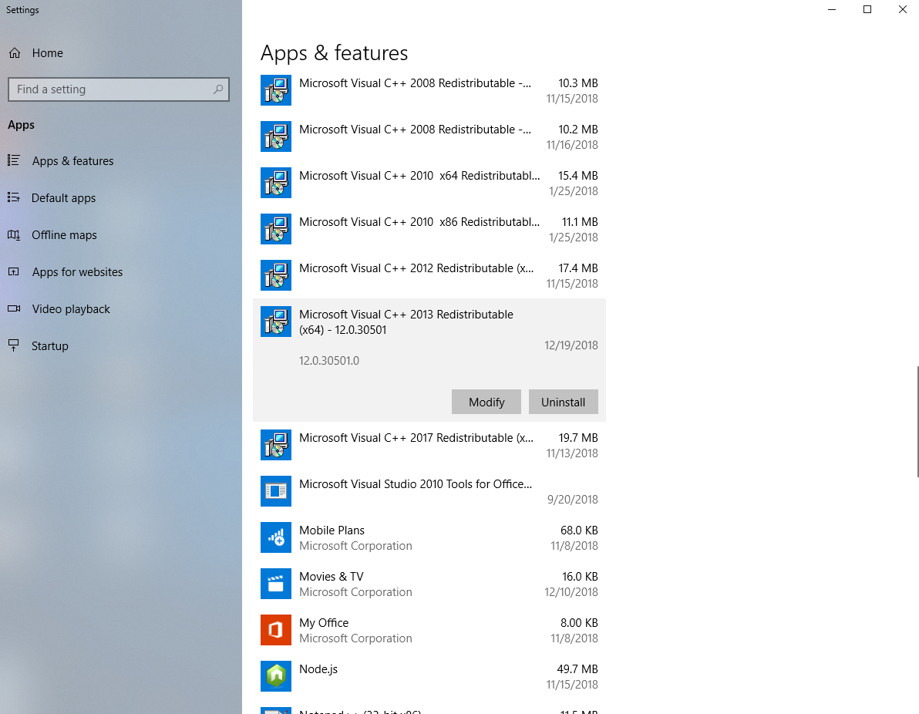Click icon of Visual C++ 2013 Redistributable
Screen dimensions: 919x714
[x=276, y=322]
